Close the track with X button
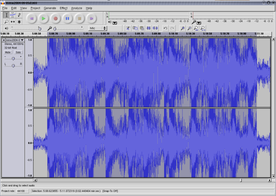This screenshot has width=276, height=196. pos(4,40)
